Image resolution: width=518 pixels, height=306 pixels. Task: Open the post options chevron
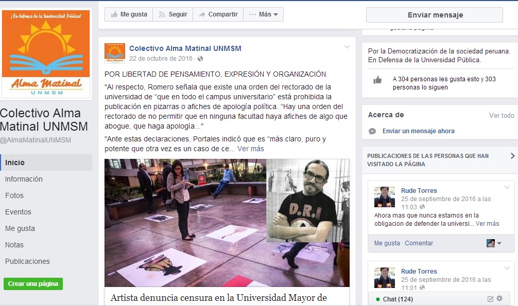(347, 47)
